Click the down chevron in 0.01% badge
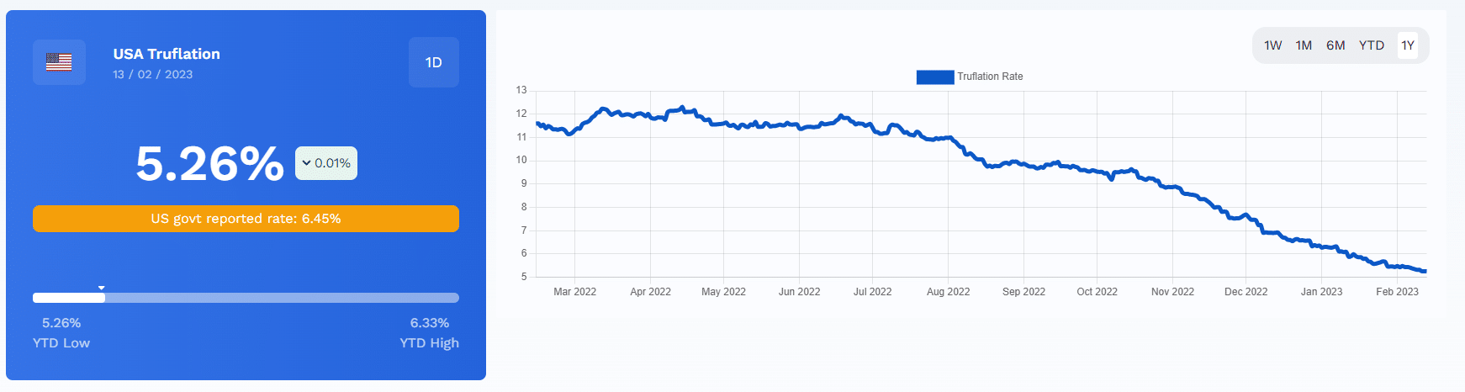Screen dimensions: 1465x392 coord(306,163)
